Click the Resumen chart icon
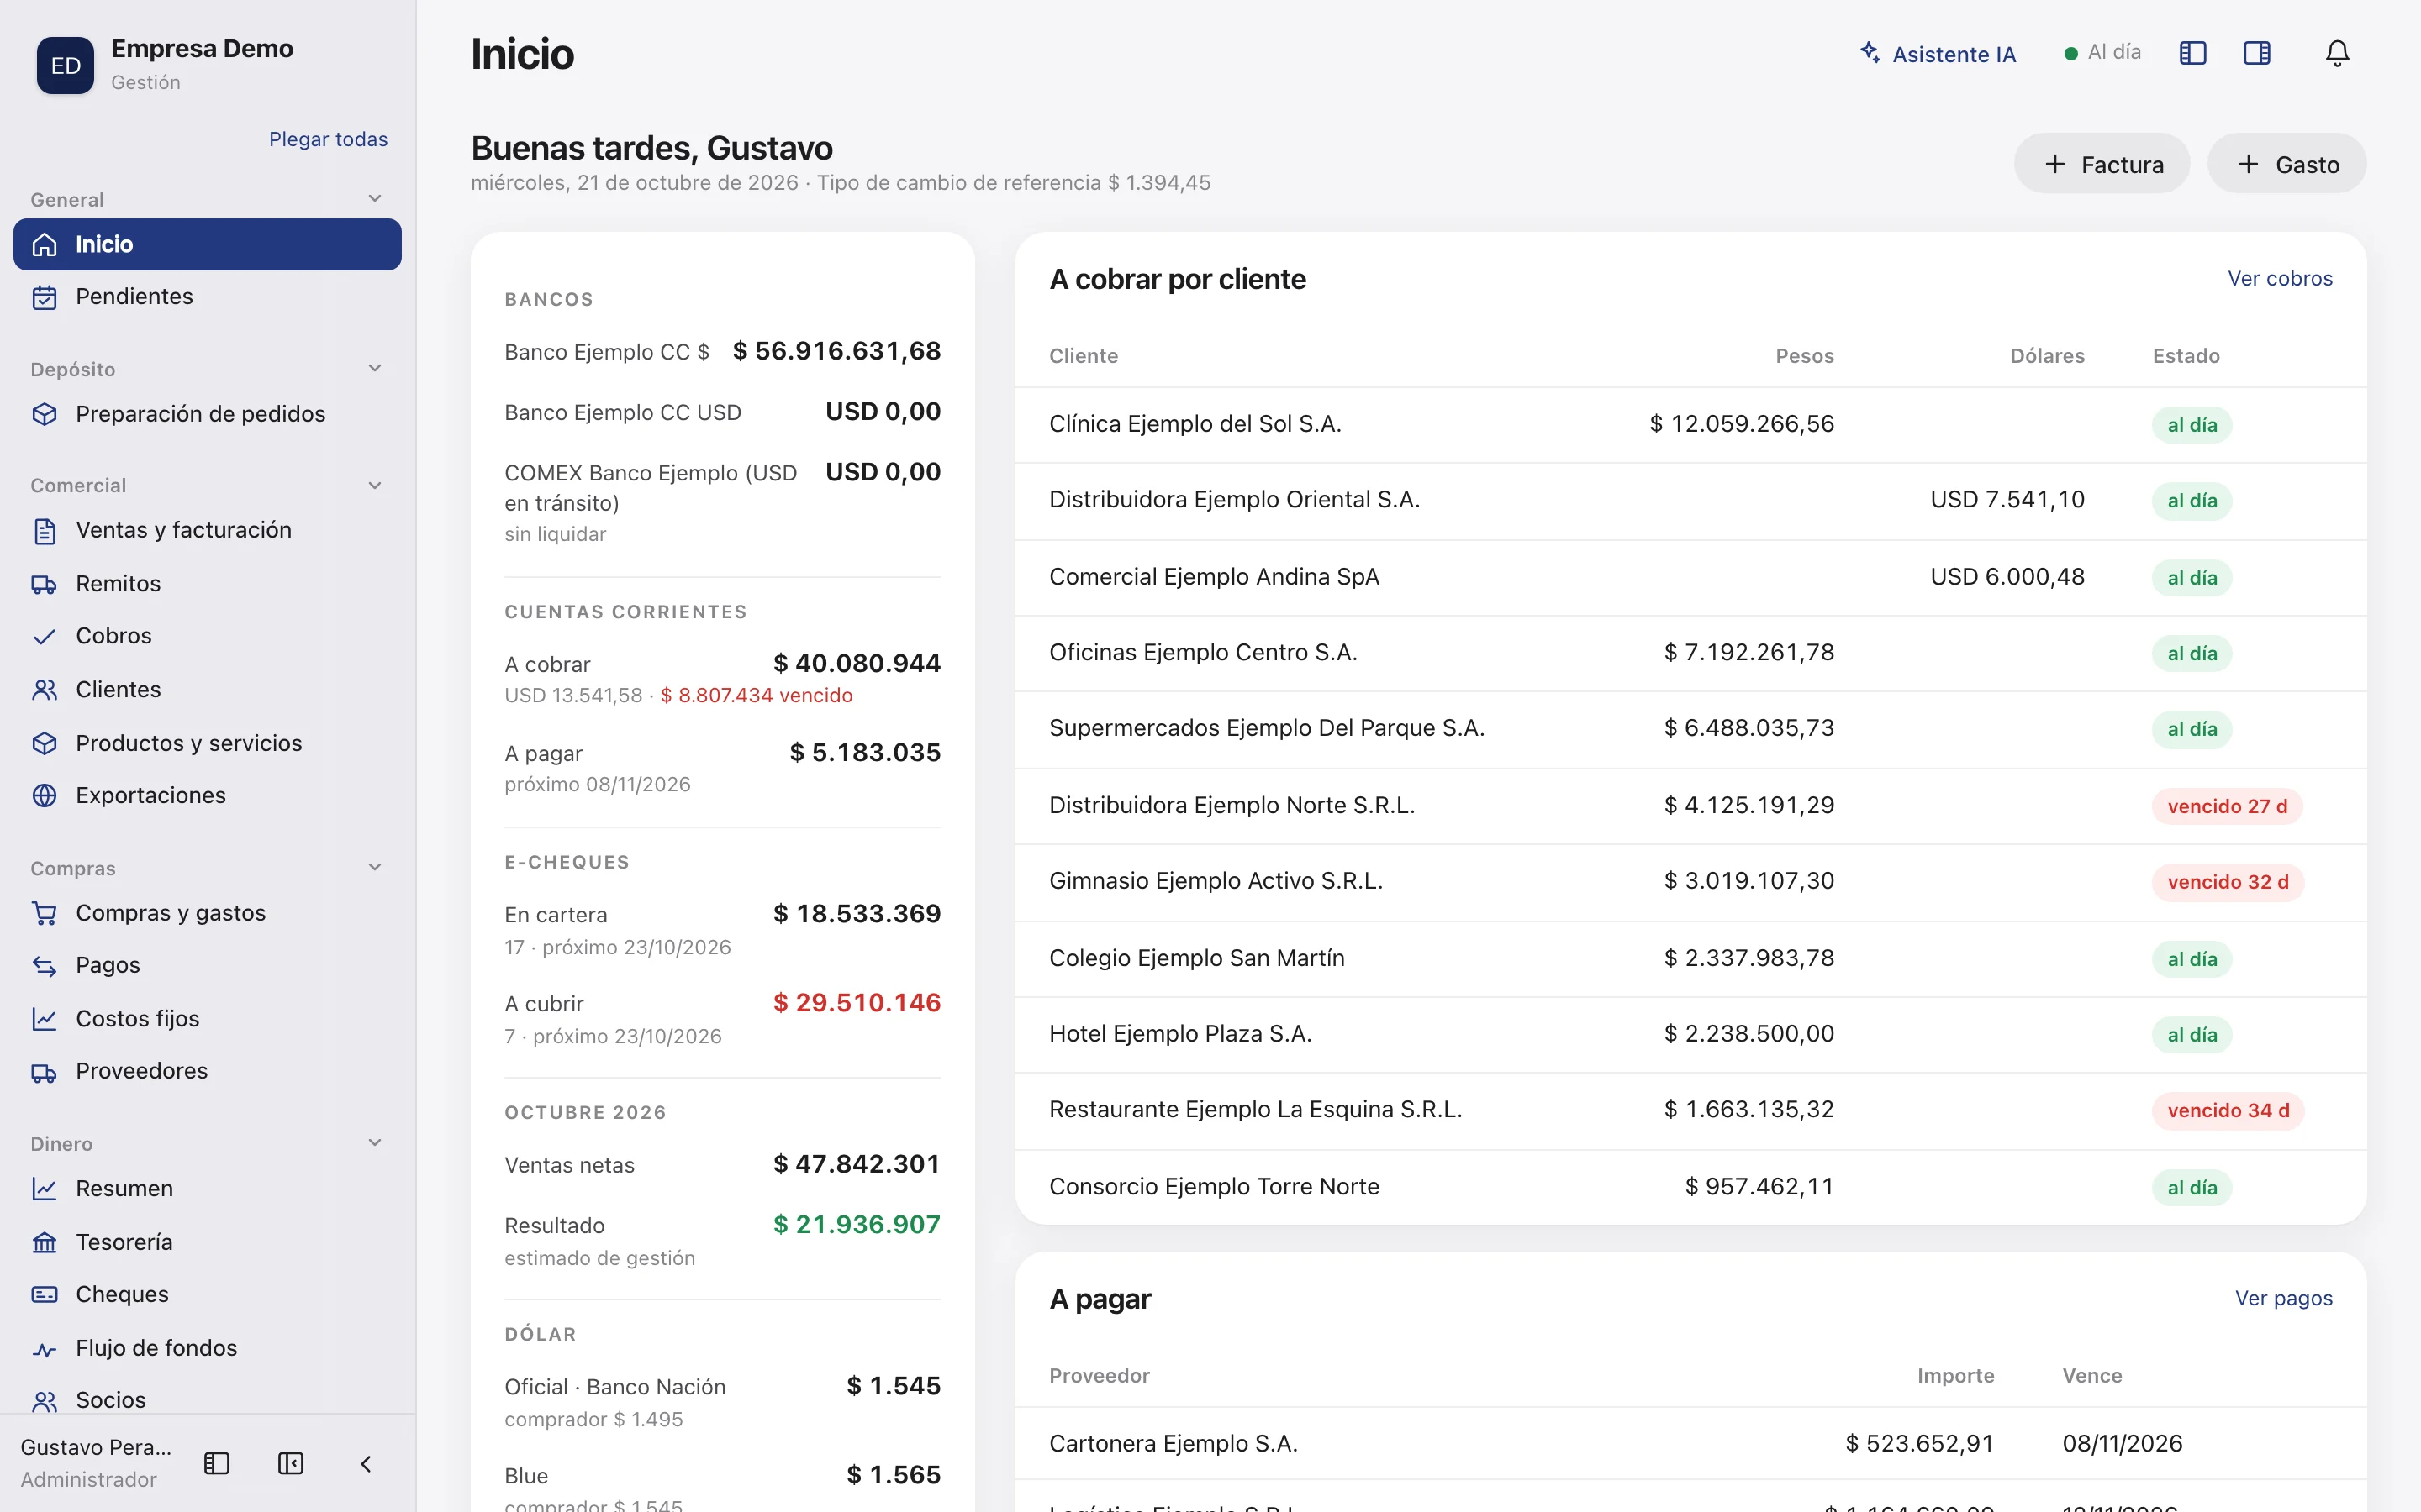Image resolution: width=2421 pixels, height=1512 pixels. click(x=44, y=1189)
